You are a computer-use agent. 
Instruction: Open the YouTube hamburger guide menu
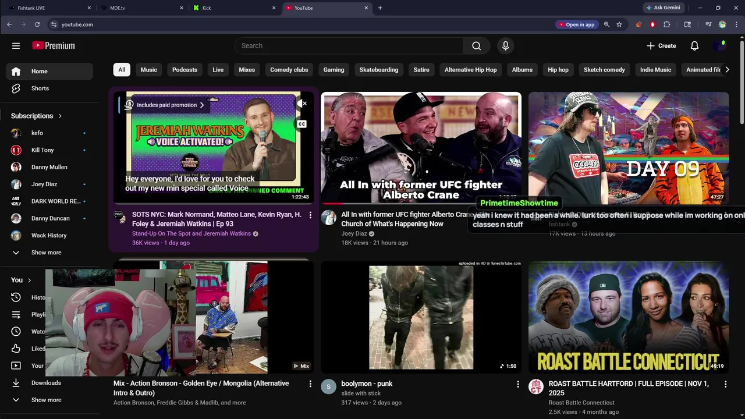[16, 45]
